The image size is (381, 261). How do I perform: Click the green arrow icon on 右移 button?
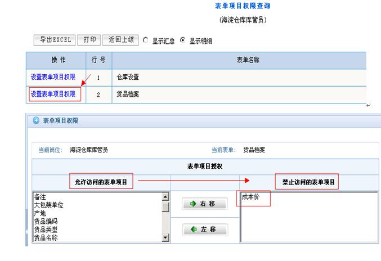point(193,204)
